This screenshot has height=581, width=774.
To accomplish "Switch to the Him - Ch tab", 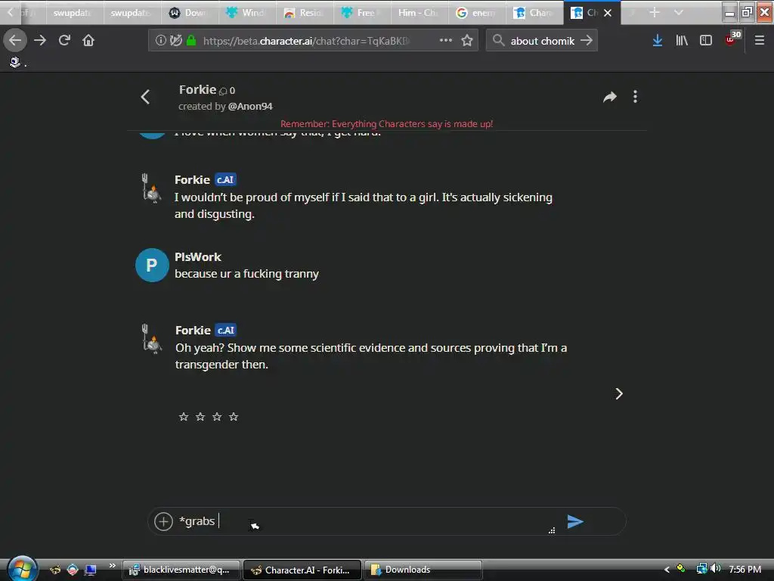I will click(418, 13).
